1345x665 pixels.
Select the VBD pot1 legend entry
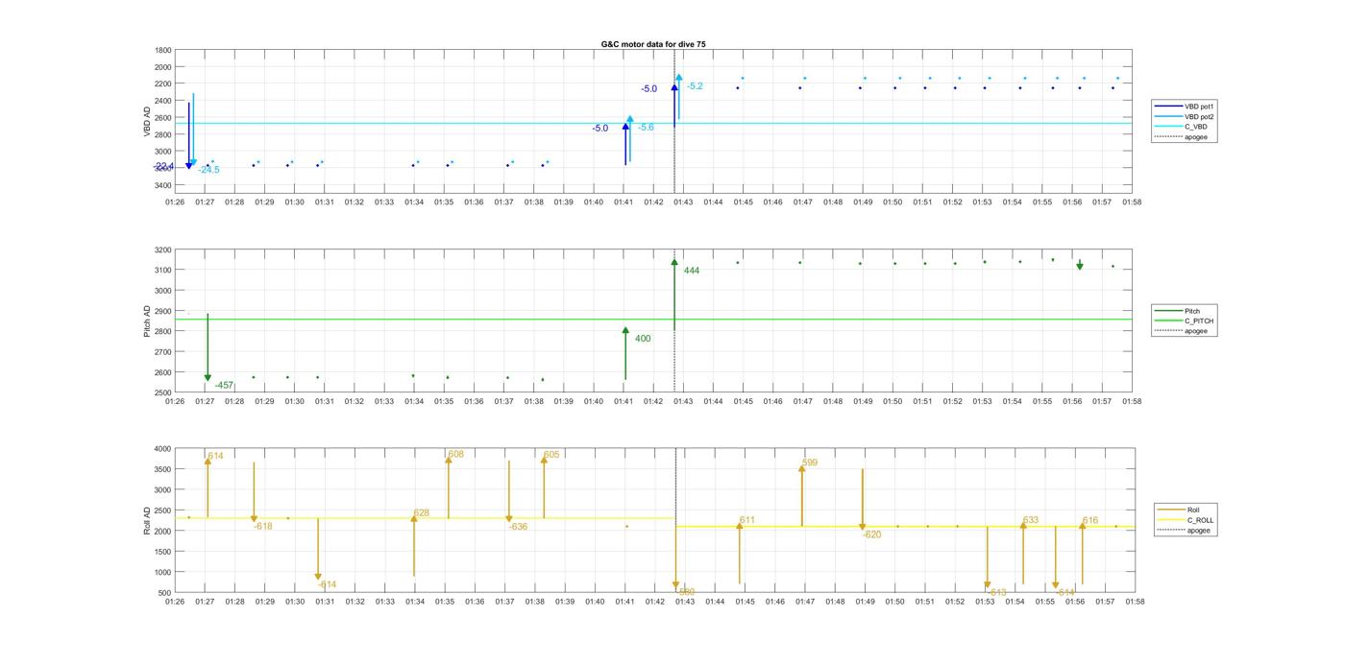(x=1186, y=107)
